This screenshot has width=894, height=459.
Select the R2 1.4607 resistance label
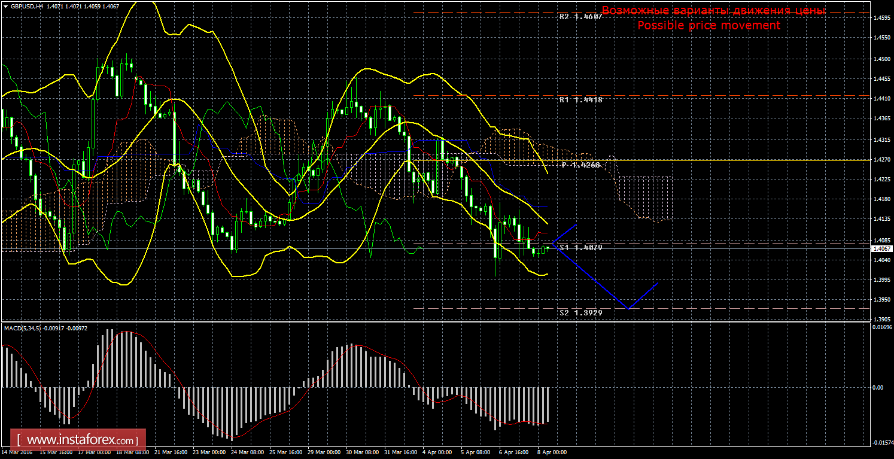(x=580, y=17)
